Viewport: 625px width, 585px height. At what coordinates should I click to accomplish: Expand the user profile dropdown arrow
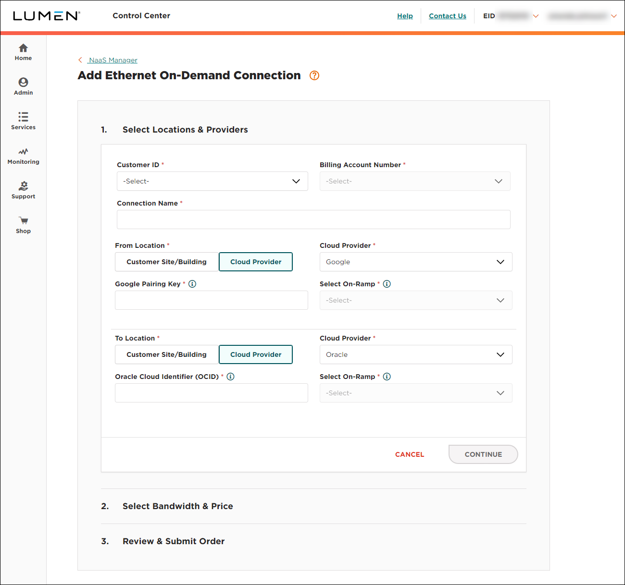(614, 16)
